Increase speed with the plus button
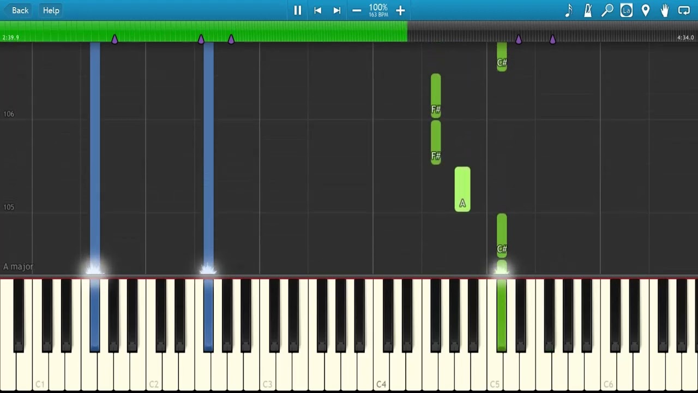The image size is (698, 393). (x=400, y=10)
